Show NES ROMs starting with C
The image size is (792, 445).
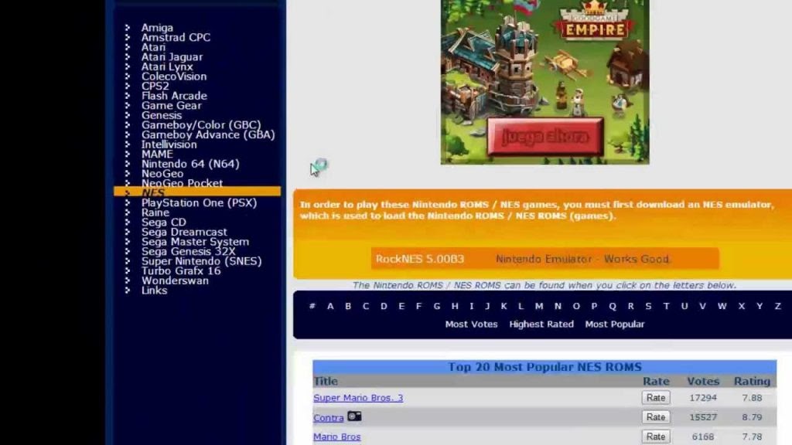(366, 306)
